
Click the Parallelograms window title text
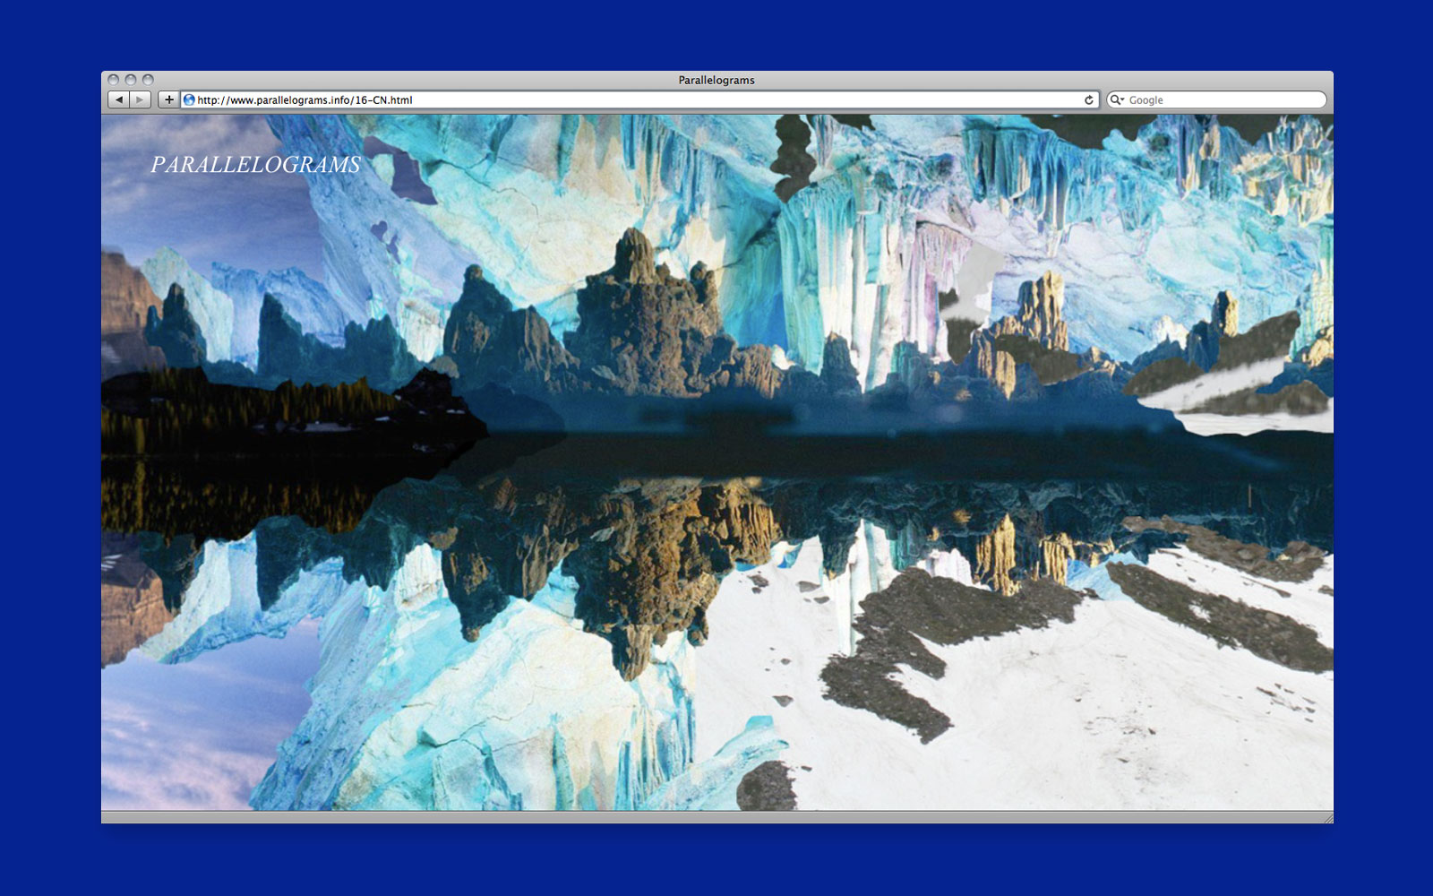pos(716,80)
